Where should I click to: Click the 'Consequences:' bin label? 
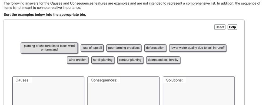104,80
